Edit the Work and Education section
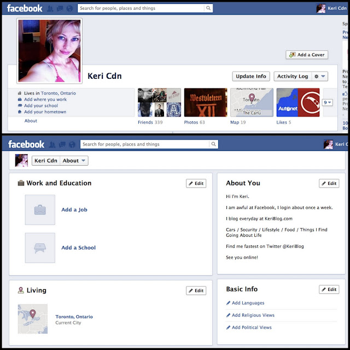Image resolution: width=350 pixels, height=350 pixels. tap(196, 184)
